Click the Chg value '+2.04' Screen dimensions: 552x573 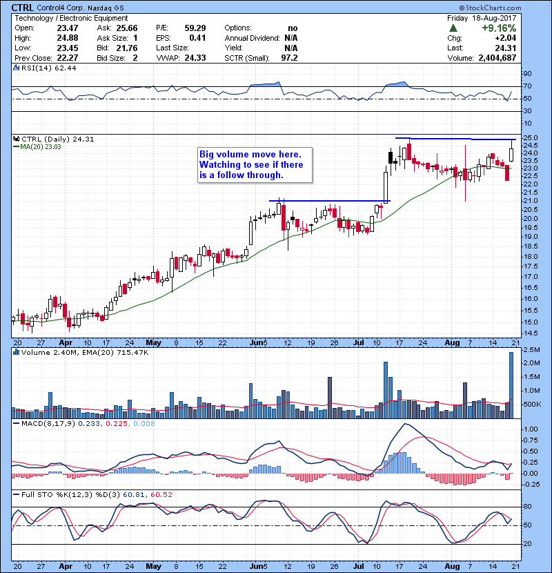click(506, 38)
